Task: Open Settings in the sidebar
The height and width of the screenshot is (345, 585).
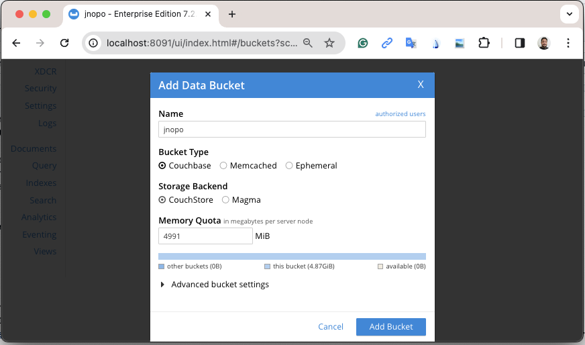Action: pyautogui.click(x=41, y=106)
